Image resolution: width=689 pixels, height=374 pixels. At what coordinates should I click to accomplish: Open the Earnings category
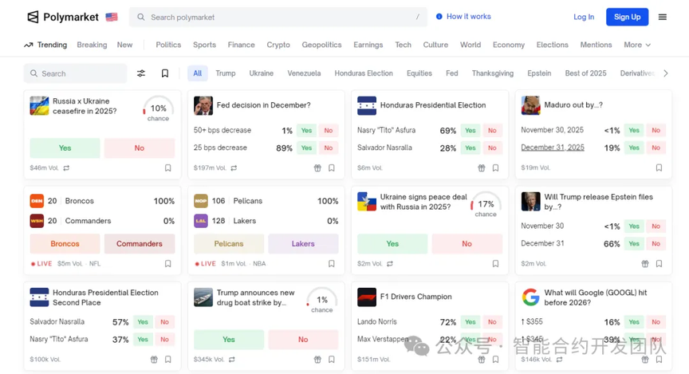[x=368, y=45]
